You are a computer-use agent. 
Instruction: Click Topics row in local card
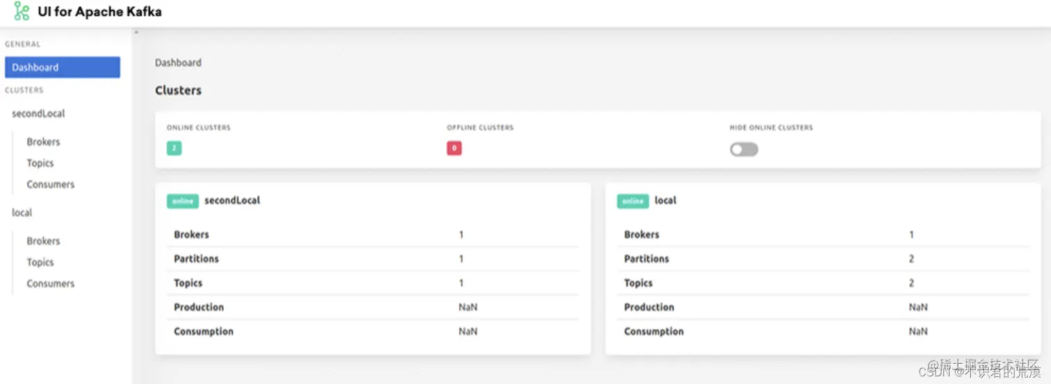(823, 283)
